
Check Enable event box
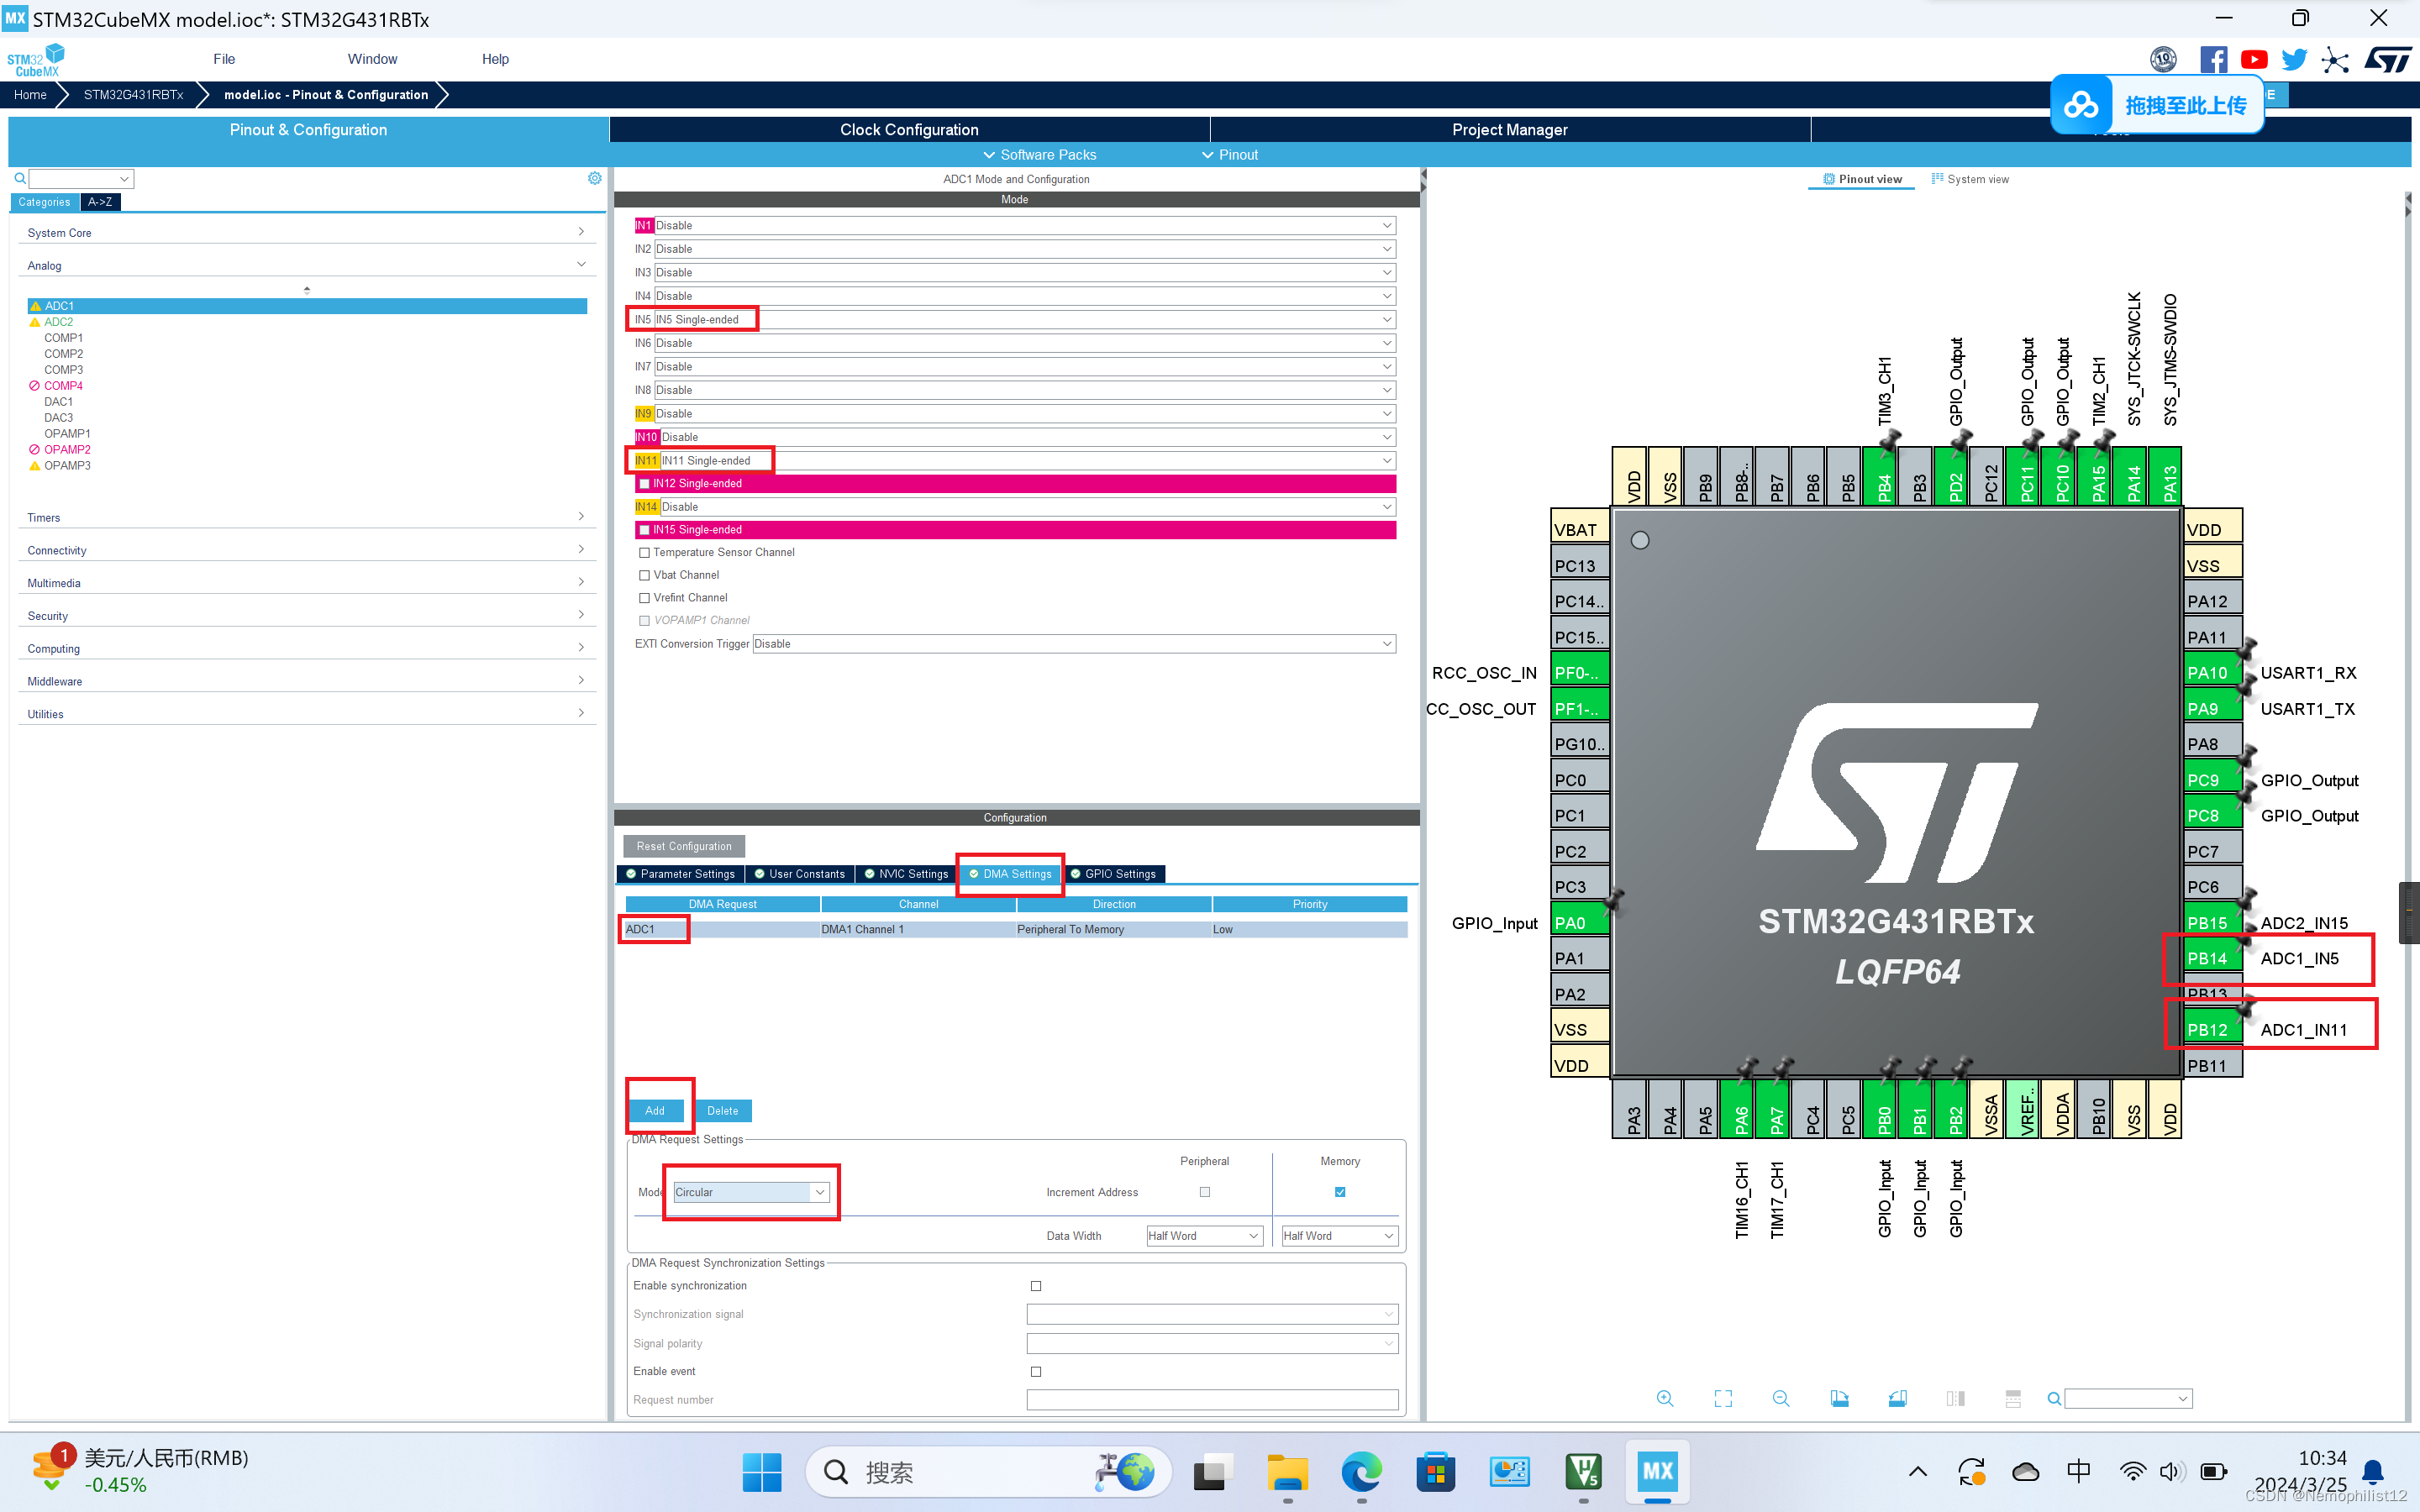[x=1036, y=1372]
